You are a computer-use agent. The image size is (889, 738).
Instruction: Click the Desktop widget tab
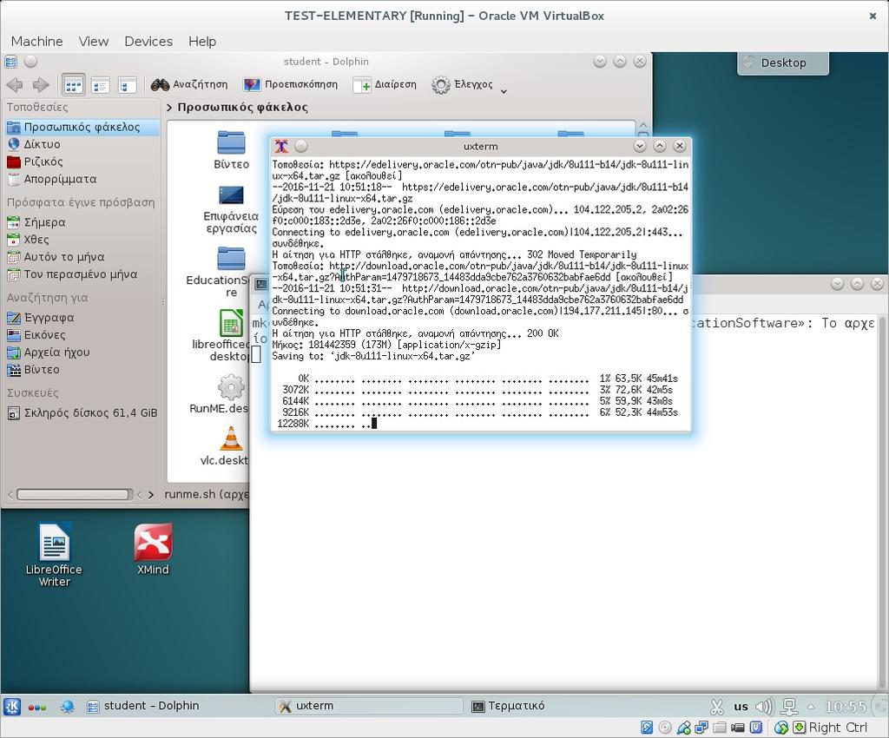point(783,63)
